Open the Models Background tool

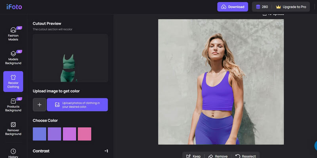coord(13,57)
